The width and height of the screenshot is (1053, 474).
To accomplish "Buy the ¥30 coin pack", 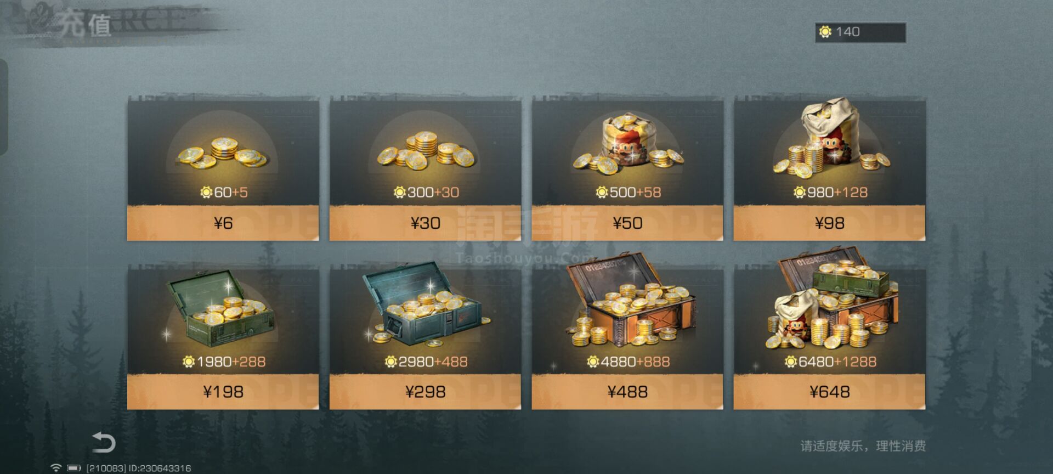I will (x=425, y=223).
